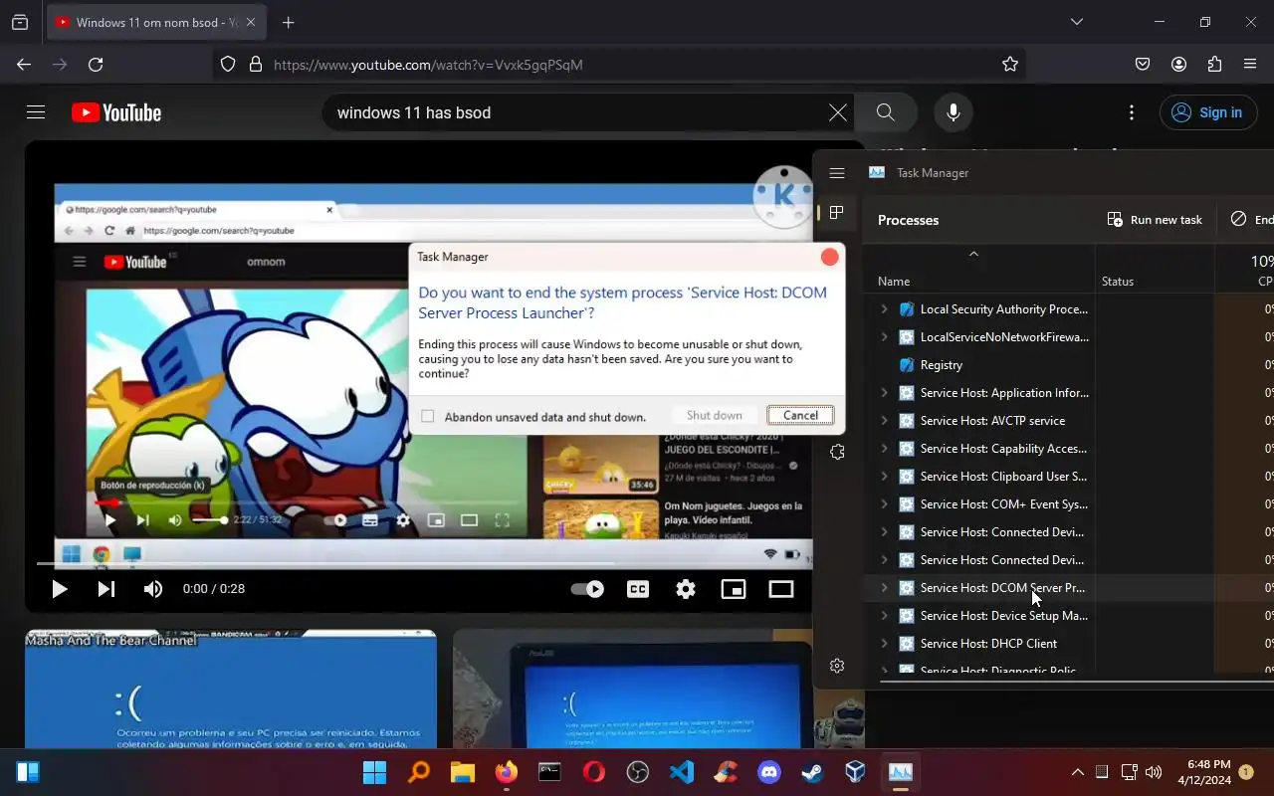This screenshot has height=796, width=1274.
Task: Open tracking protection shield in address bar
Action: (x=228, y=64)
